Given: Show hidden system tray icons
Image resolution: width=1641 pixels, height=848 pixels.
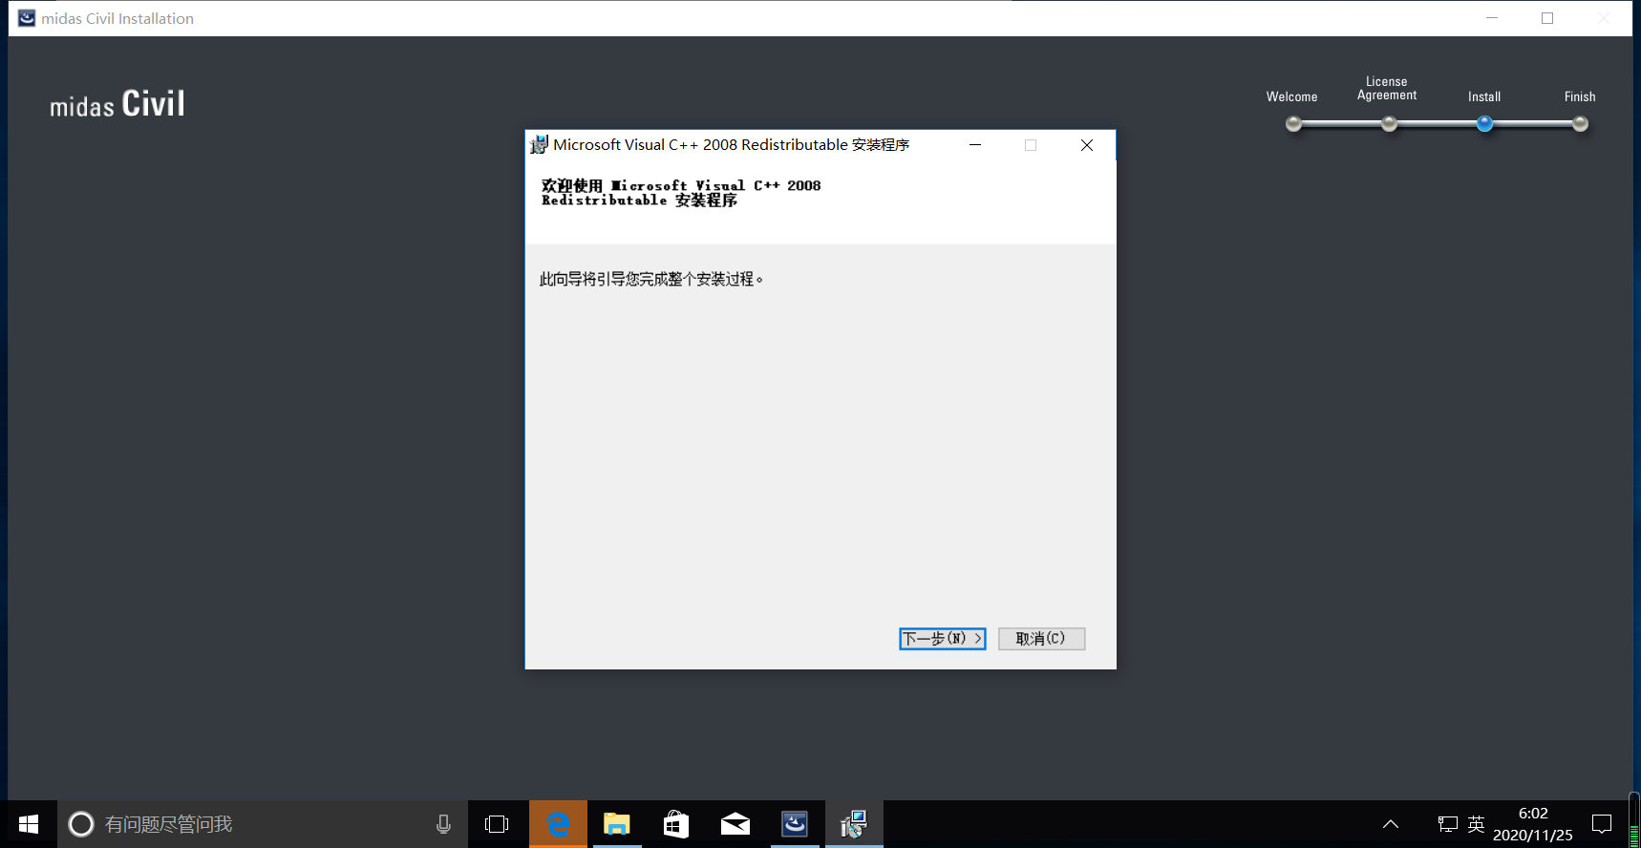Looking at the screenshot, I should [x=1391, y=824].
